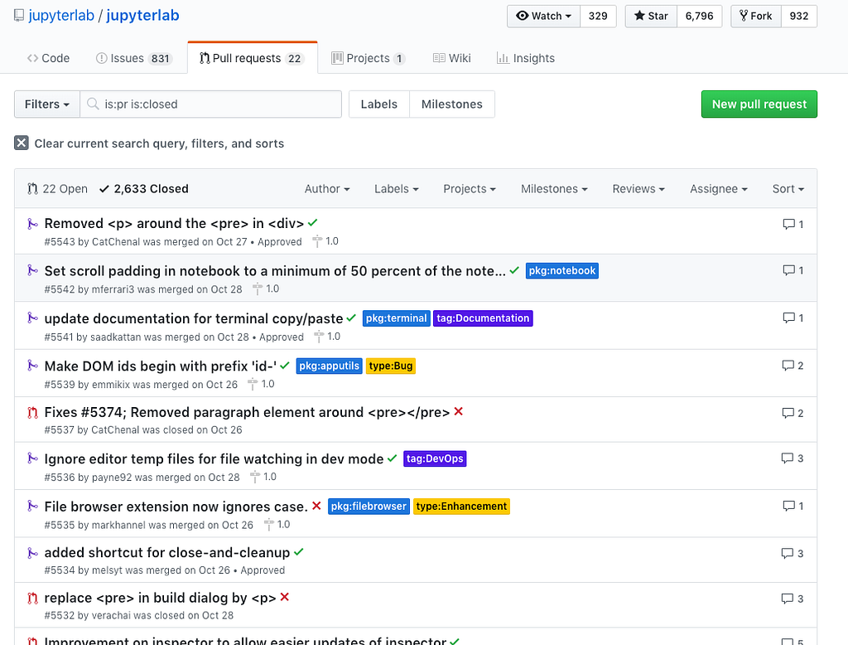Open the Projects tab

pyautogui.click(x=369, y=58)
